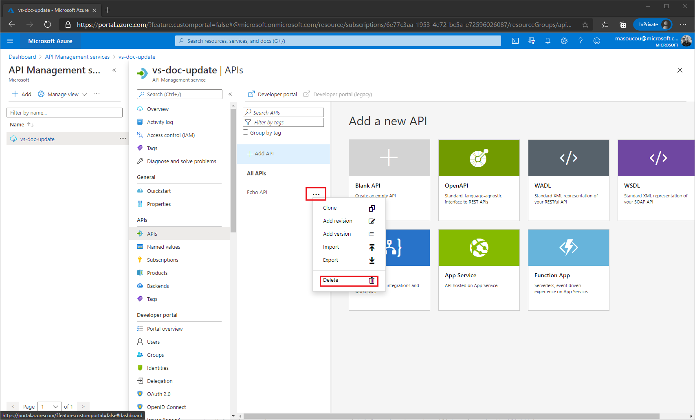The image size is (695, 420).
Task: Select the WADL tile
Action: (568, 180)
